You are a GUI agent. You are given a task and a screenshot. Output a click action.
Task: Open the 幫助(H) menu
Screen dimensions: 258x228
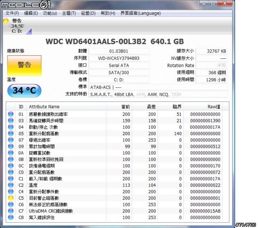pyautogui.click(x=108, y=13)
